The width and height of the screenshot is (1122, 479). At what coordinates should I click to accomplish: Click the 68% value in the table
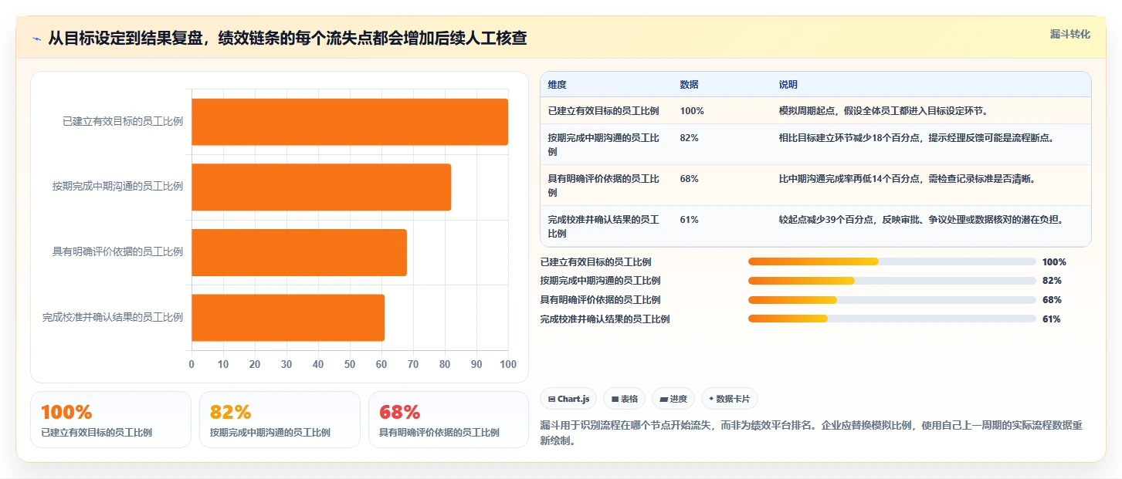click(689, 179)
